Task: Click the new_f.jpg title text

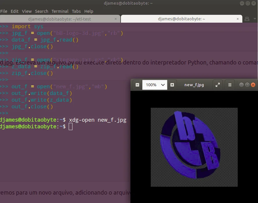Action: (x=194, y=85)
